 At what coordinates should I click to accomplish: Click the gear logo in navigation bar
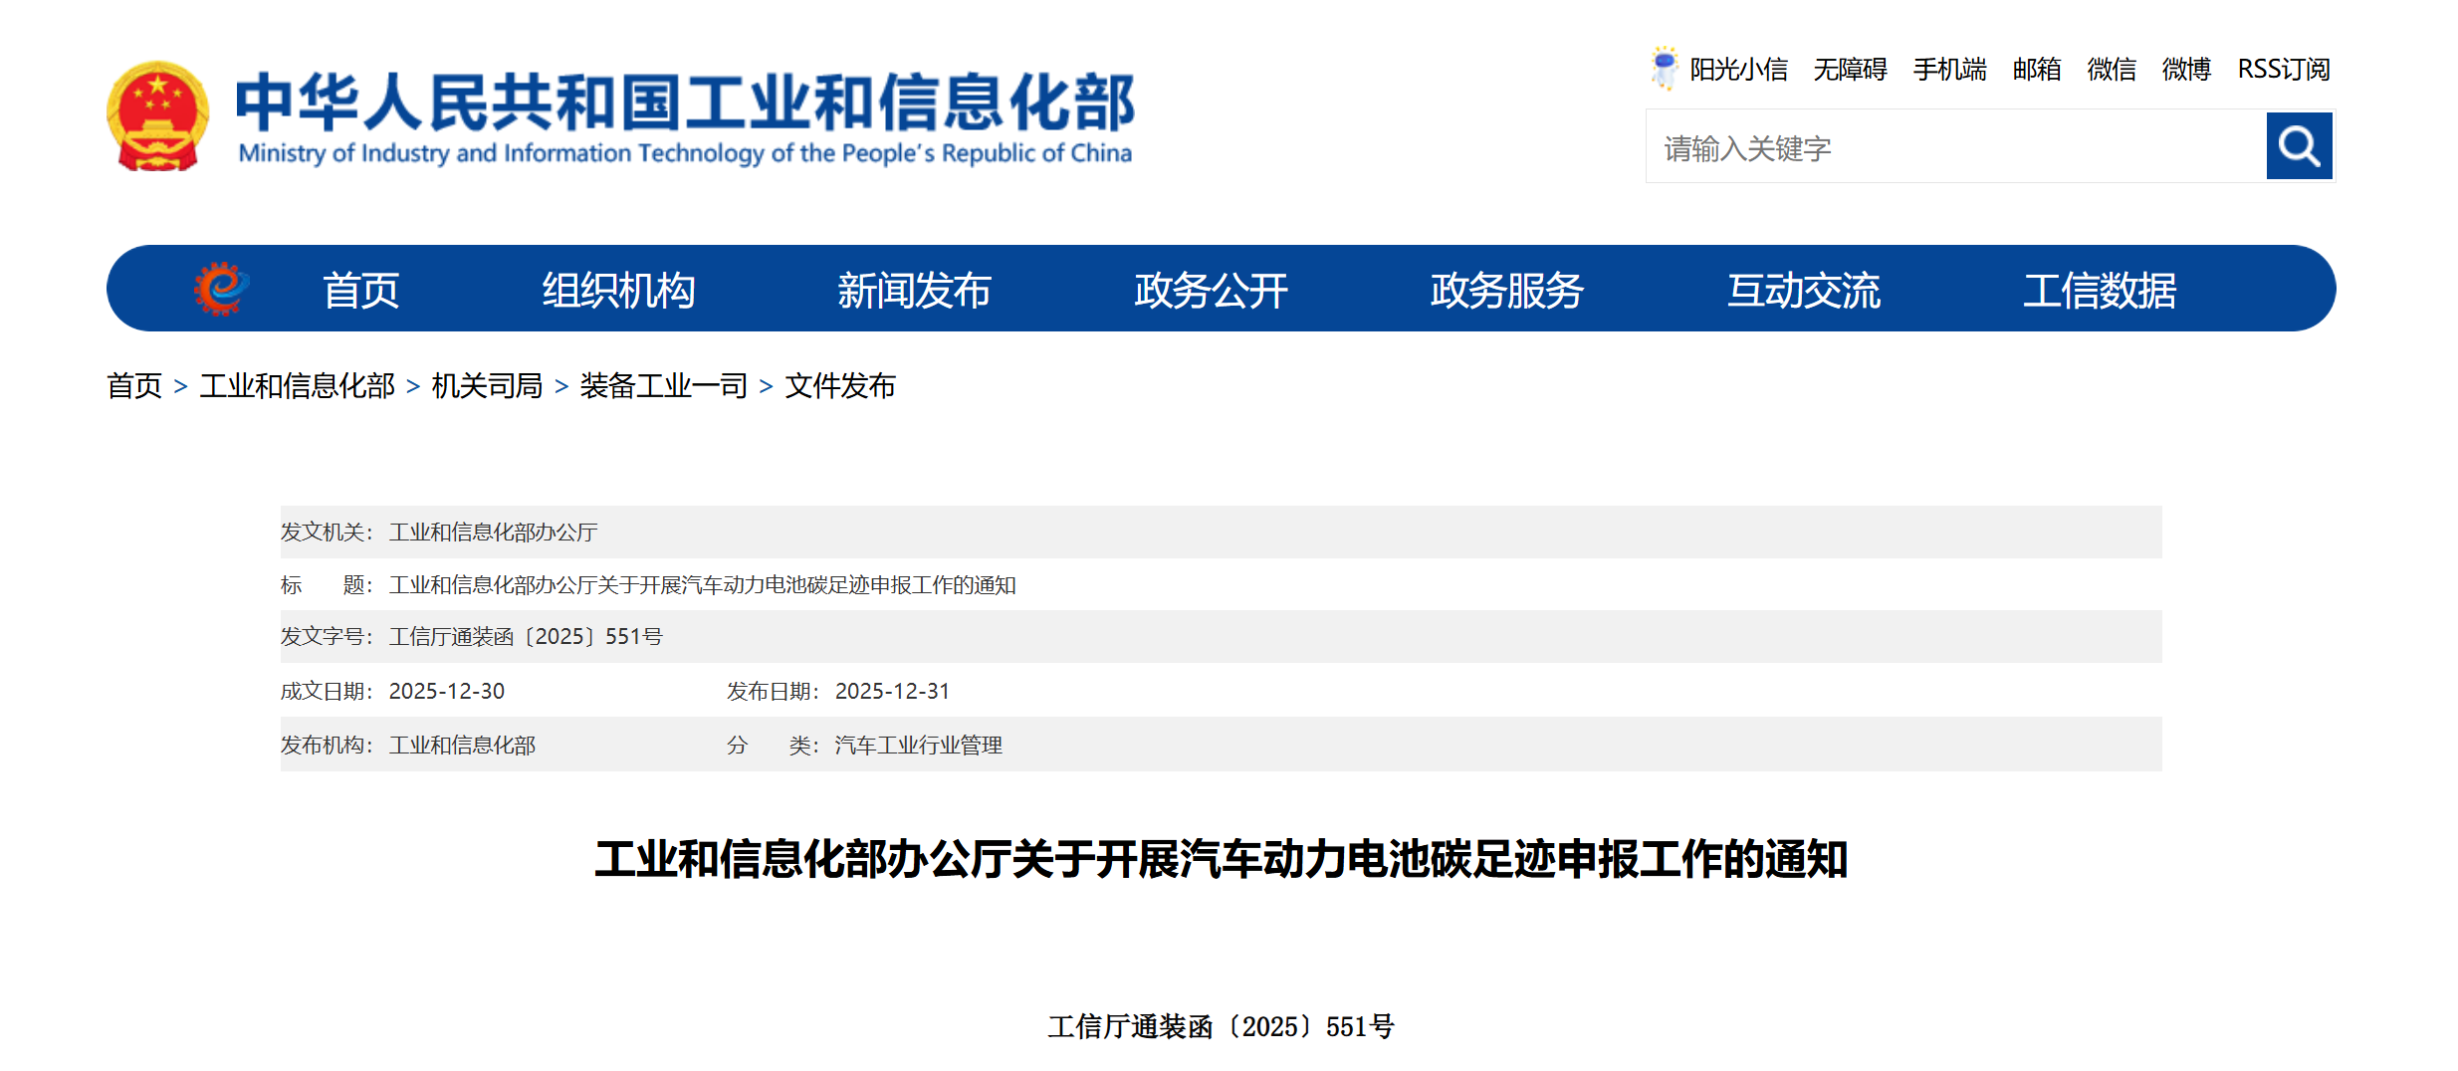pyautogui.click(x=221, y=289)
